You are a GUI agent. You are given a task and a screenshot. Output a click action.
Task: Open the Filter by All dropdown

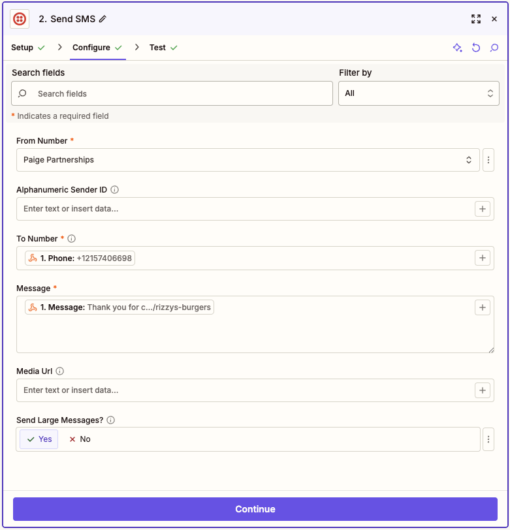click(x=419, y=93)
